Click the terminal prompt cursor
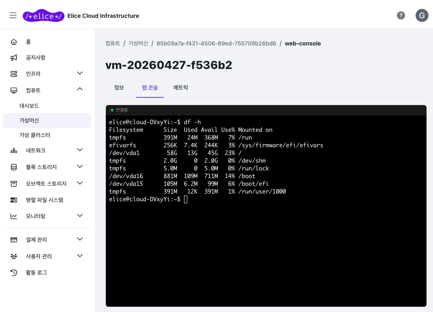 [186, 199]
